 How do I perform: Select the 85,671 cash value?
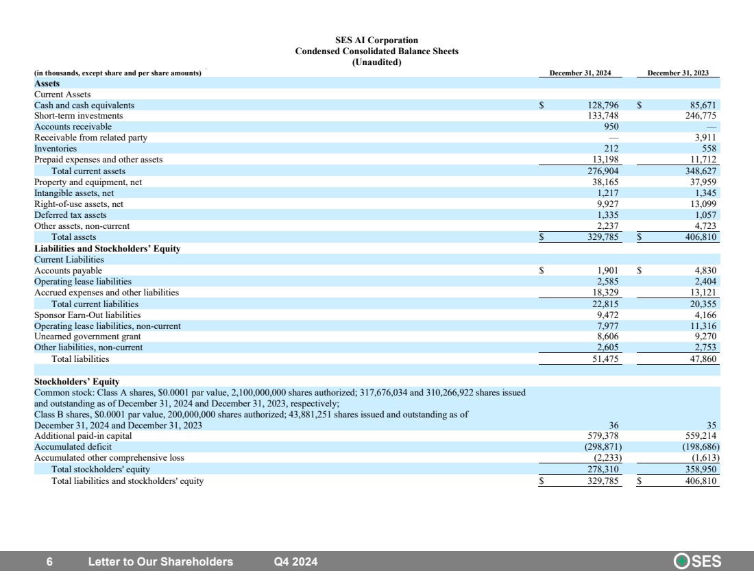point(703,106)
